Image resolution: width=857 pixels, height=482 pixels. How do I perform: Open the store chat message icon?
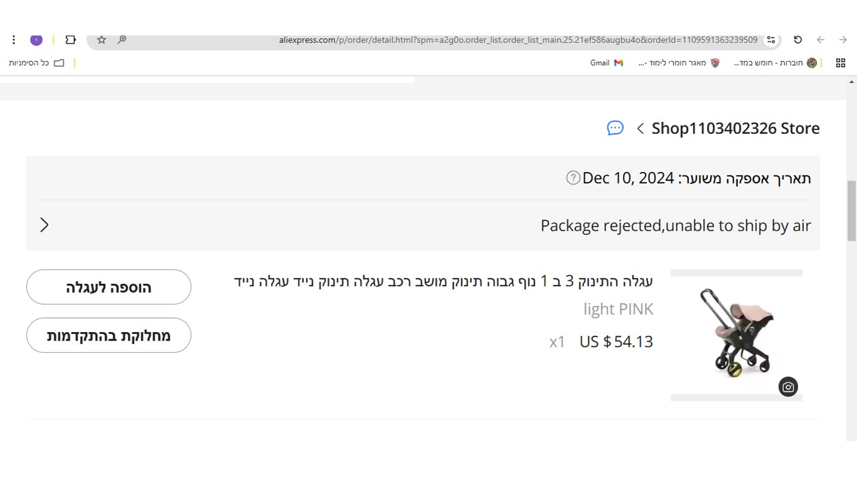click(x=615, y=128)
